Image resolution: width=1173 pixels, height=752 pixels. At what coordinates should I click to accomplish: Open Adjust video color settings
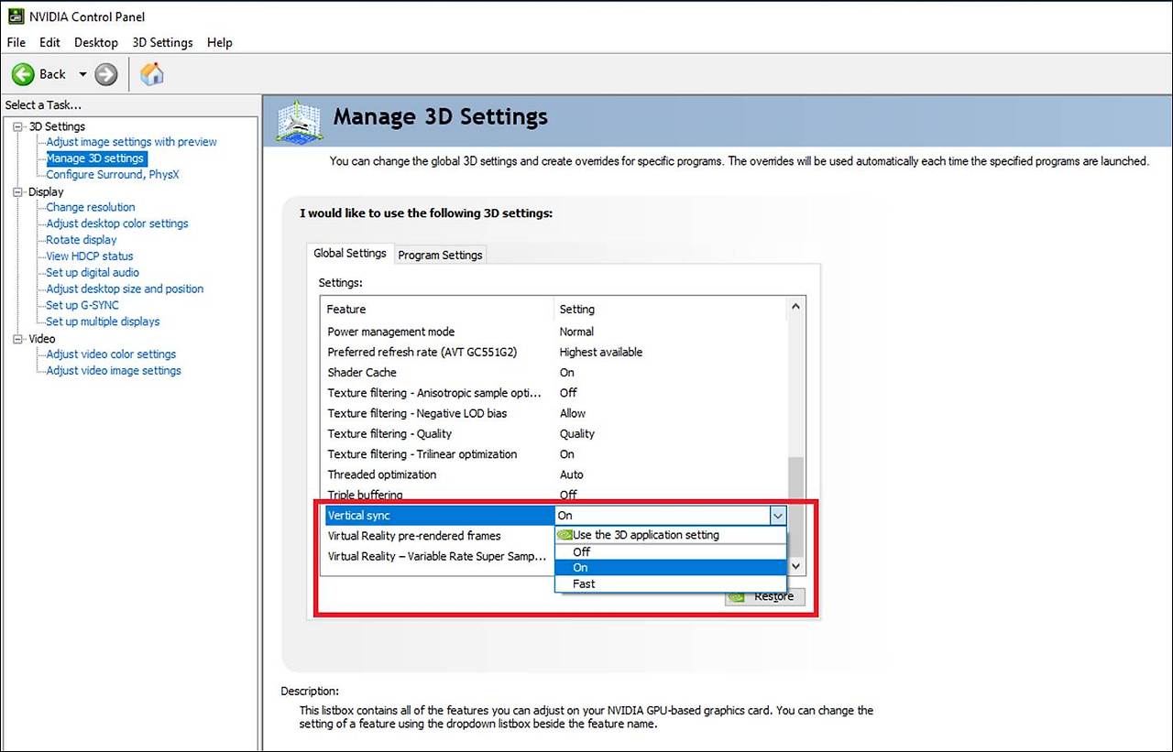point(111,354)
